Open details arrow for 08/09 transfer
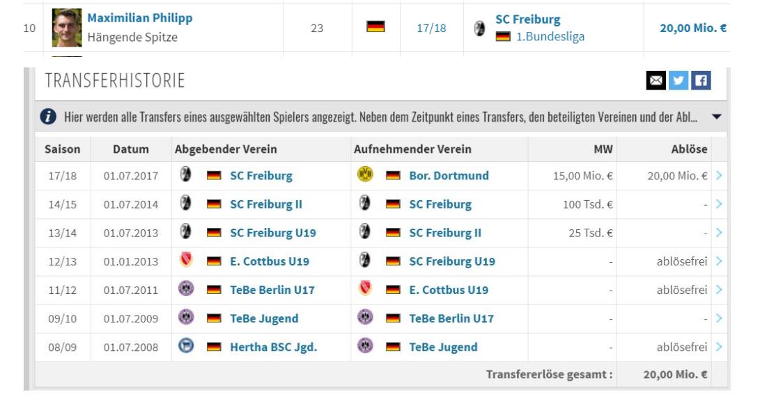The image size is (760, 417). (719, 347)
